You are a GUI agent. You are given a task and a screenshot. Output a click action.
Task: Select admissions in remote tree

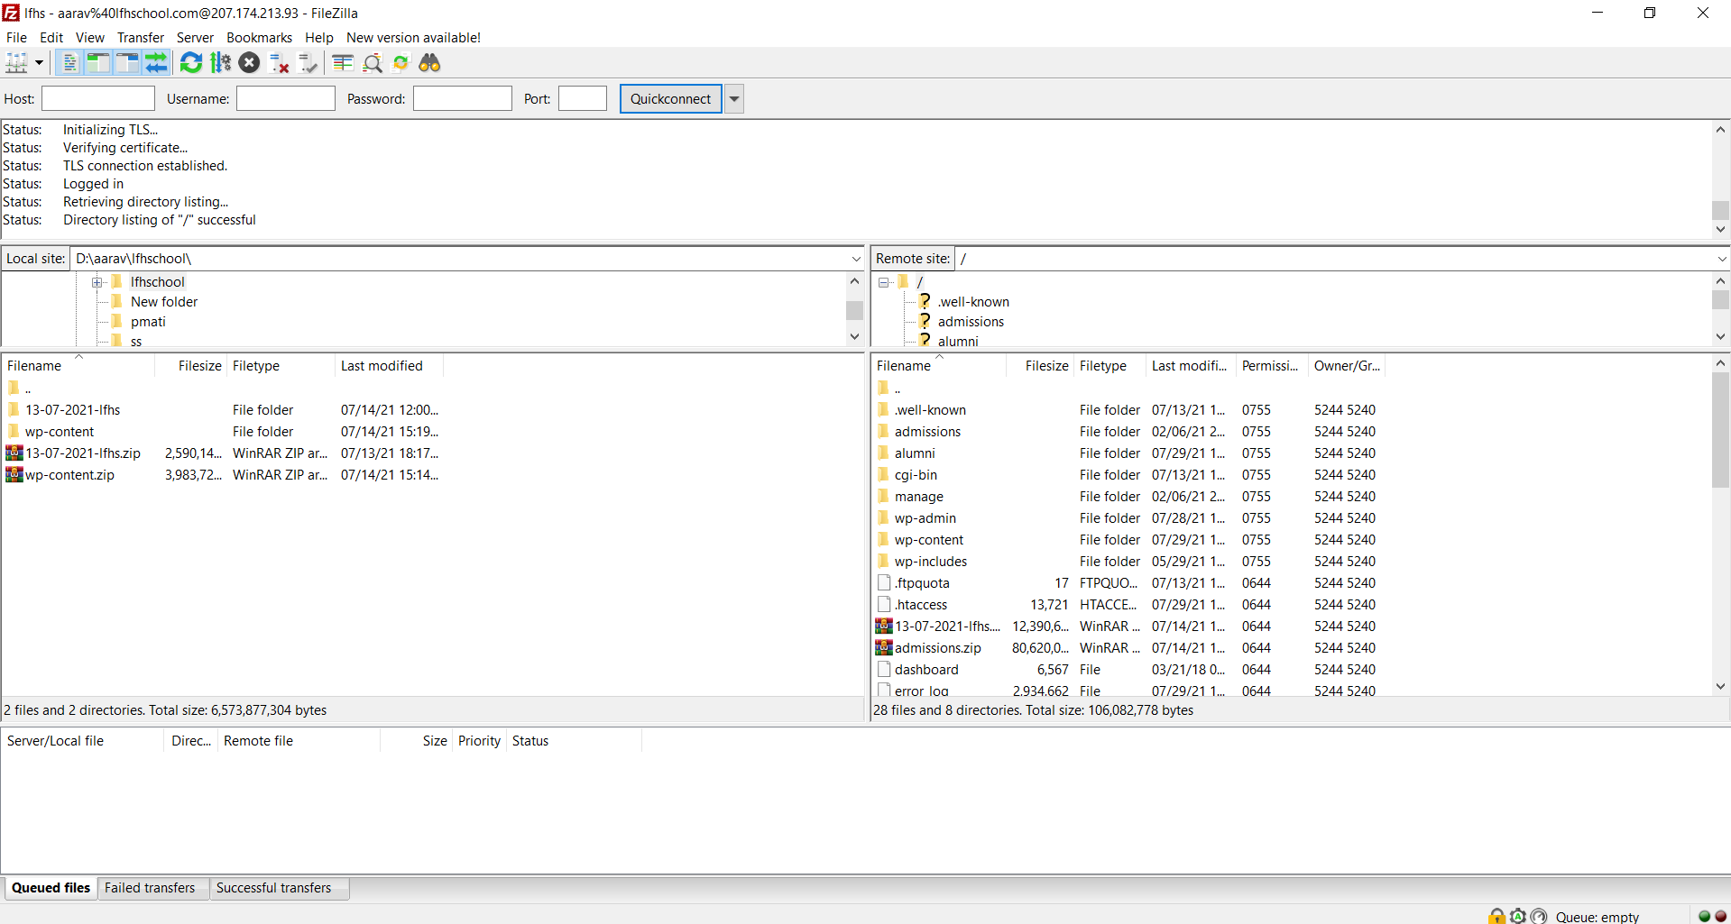pos(971,322)
